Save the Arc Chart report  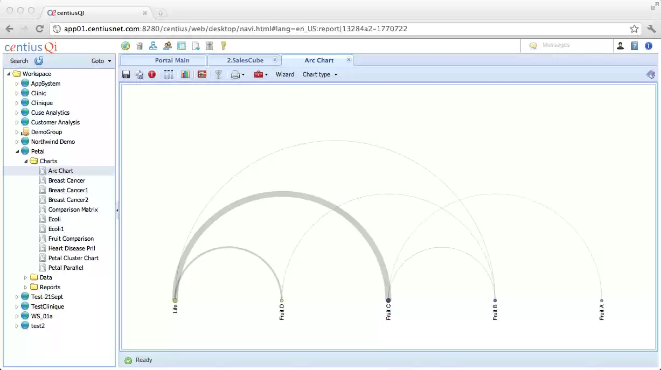126,74
